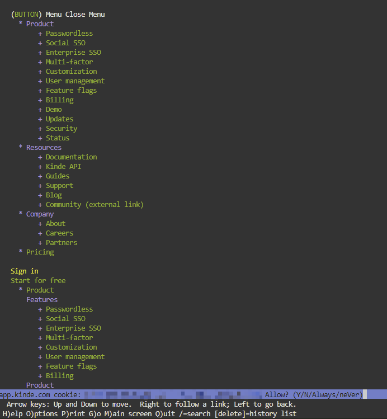Image resolution: width=387 pixels, height=419 pixels.
Task: Open Passwordless under the Features heading
Action: 69,309
